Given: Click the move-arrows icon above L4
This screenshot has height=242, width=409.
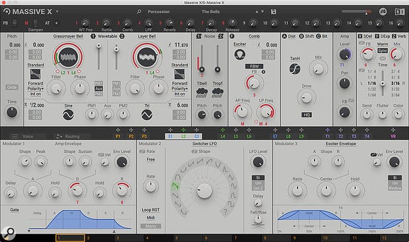Looking at the screenshot, I should pyautogui.click(x=222, y=130).
